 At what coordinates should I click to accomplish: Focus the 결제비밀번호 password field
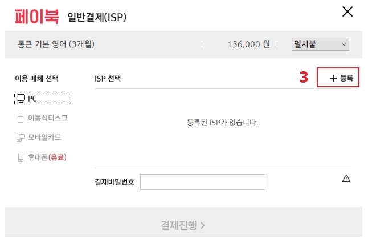(x=203, y=182)
